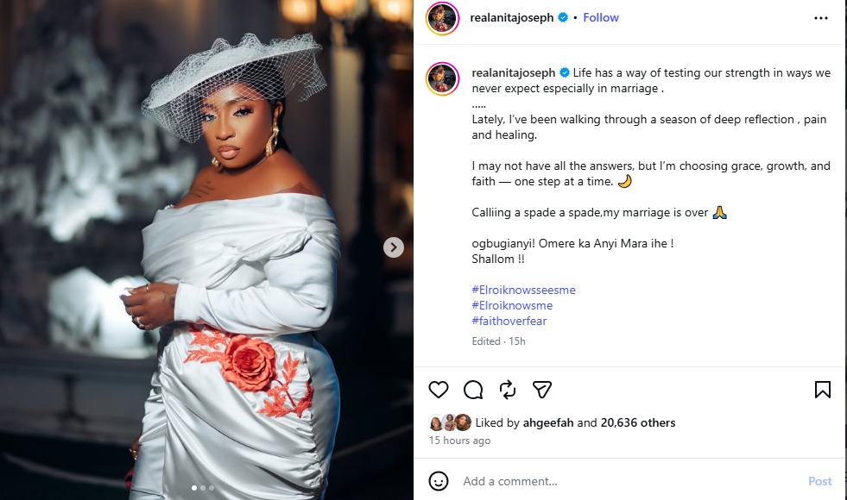Open the emoji picker smiley icon
The image size is (847, 500).
click(439, 481)
